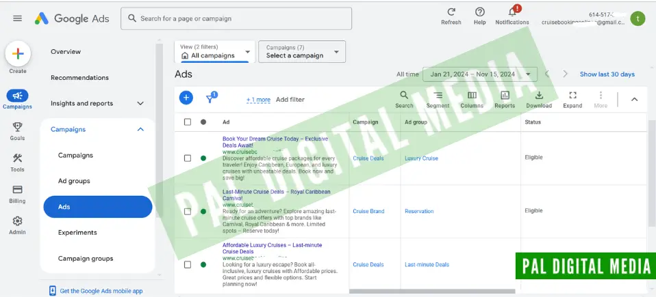Check the Affordable Luxury Cruises ad row
656x297 pixels.
coord(188,264)
